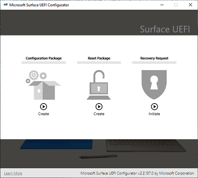The height and width of the screenshot is (178, 198).
Task: Click the Recovery Request shield icon
Action: (x=154, y=85)
